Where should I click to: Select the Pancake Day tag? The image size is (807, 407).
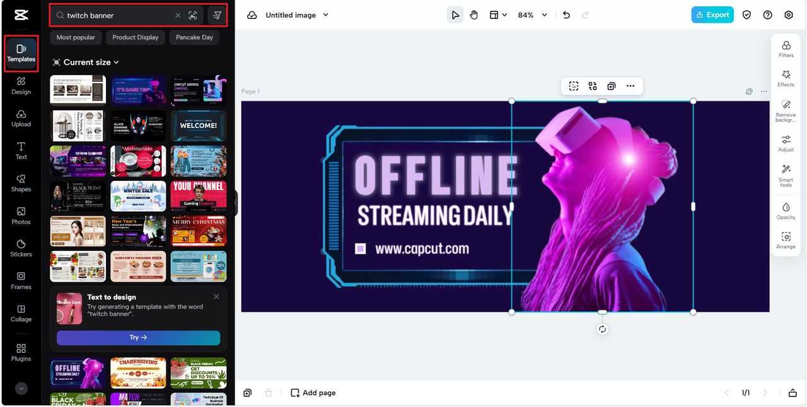pyautogui.click(x=194, y=37)
